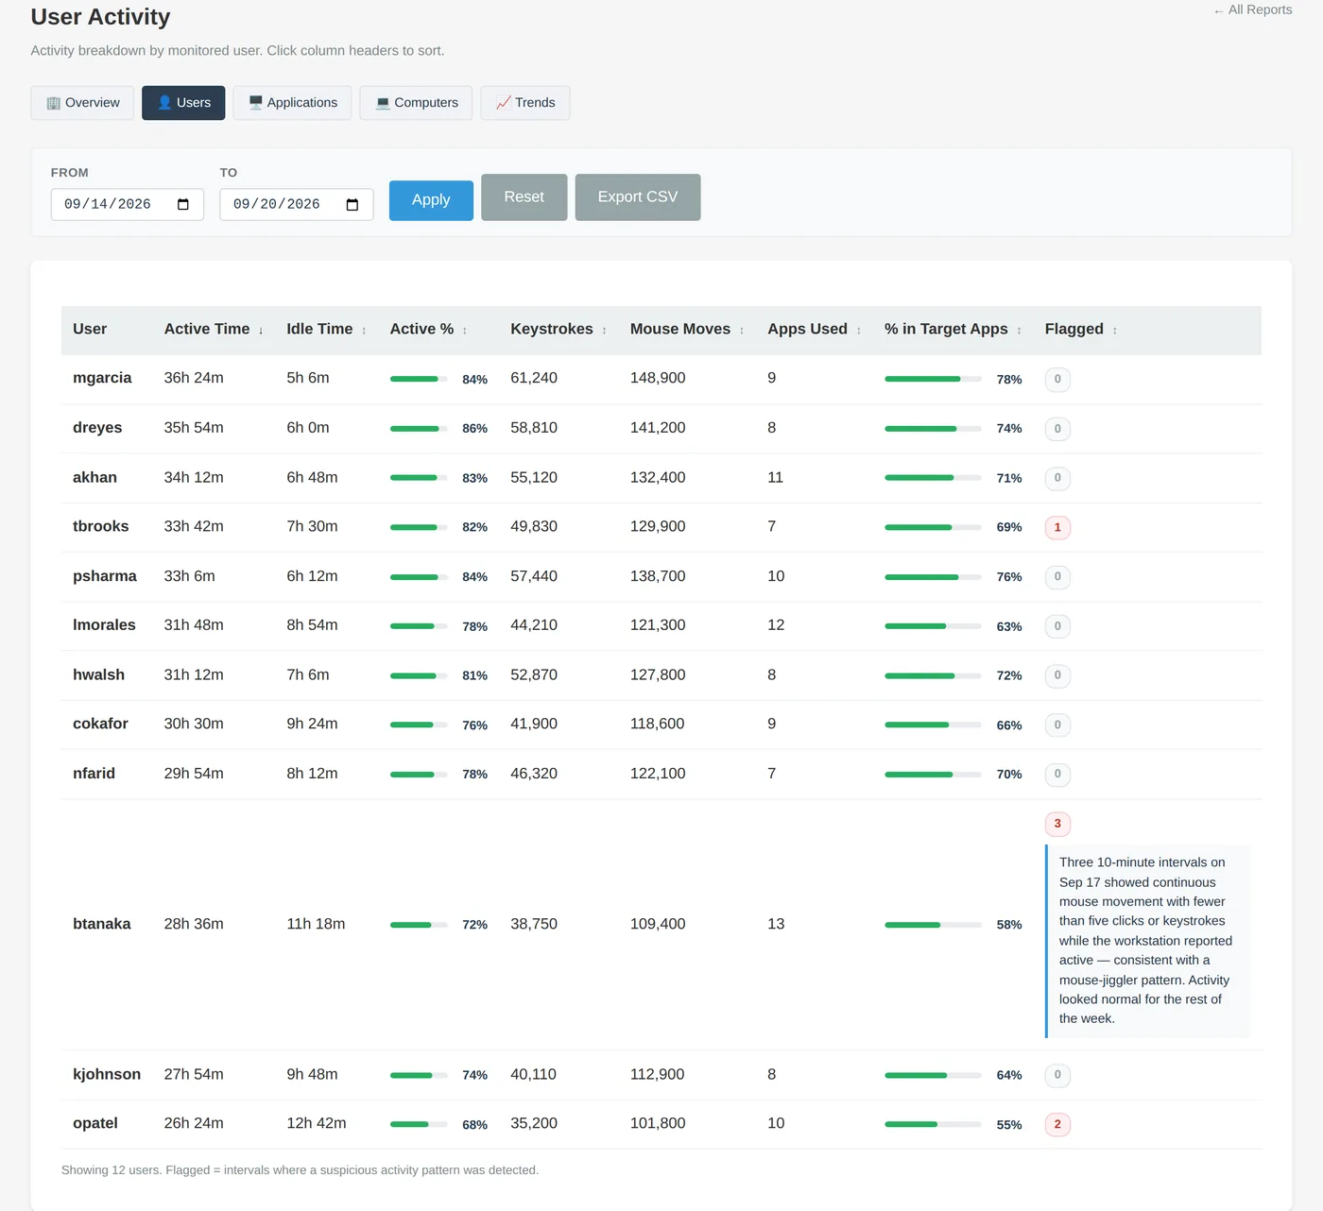Screen dimensions: 1323x1211
Task: Click the User column header
Action: pyautogui.click(x=90, y=329)
